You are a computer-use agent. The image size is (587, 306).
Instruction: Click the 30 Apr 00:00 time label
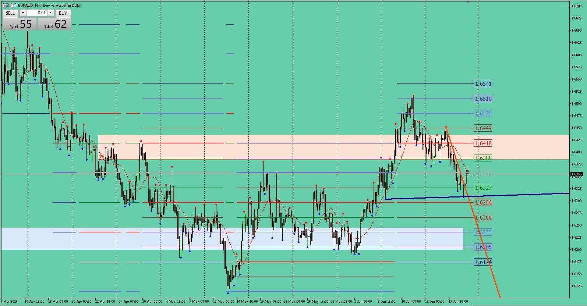(152, 302)
